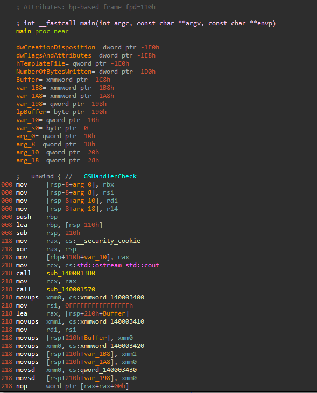This screenshot has height=393, width=317.
Task: Click var_1A8 in the variable list
Action: (x=30, y=96)
